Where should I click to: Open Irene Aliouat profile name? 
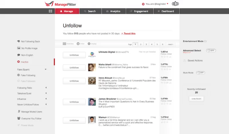point(105,78)
